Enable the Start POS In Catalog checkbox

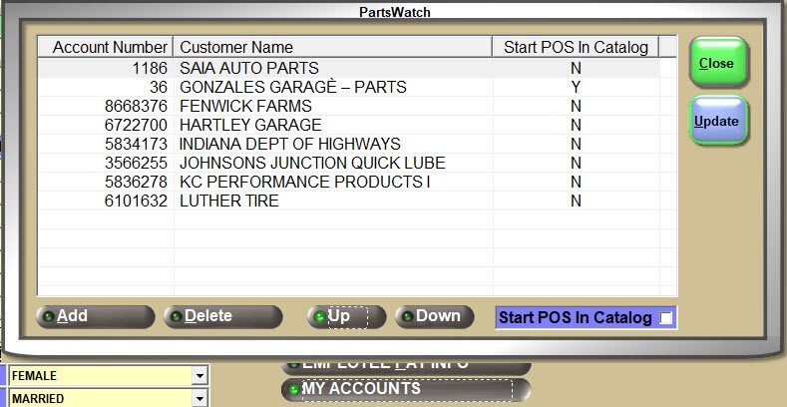(x=666, y=318)
